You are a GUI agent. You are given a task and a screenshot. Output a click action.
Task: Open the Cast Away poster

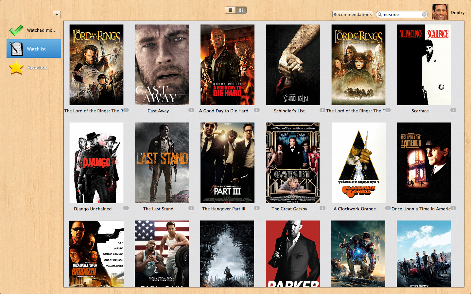162,65
